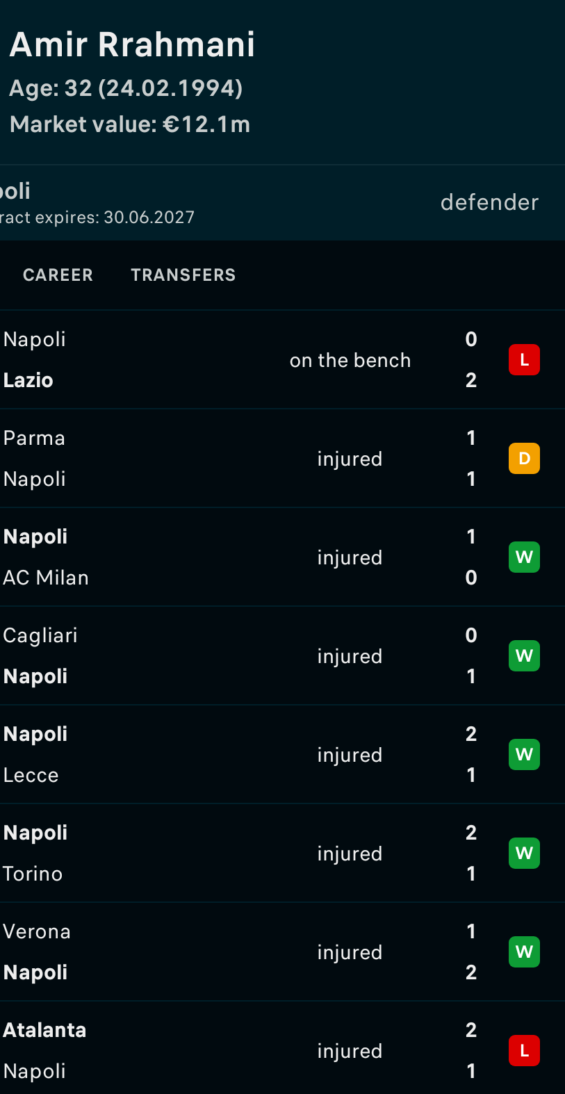The height and width of the screenshot is (1094, 565).
Task: Open the Cagliari team page
Action: (40, 635)
